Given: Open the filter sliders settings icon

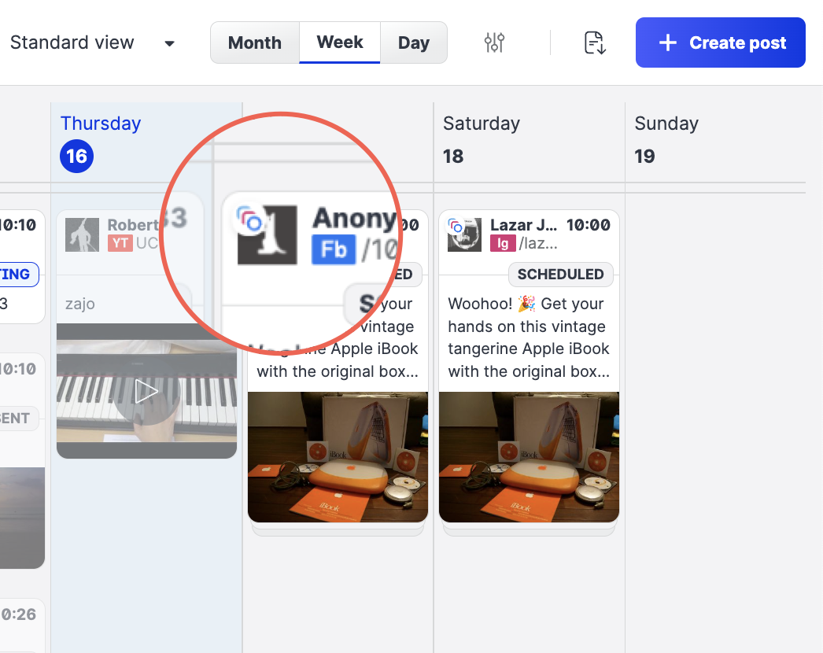Looking at the screenshot, I should (x=494, y=42).
